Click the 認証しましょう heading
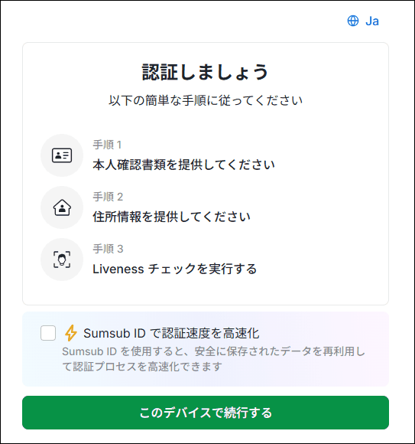The image size is (415, 444). point(206,72)
